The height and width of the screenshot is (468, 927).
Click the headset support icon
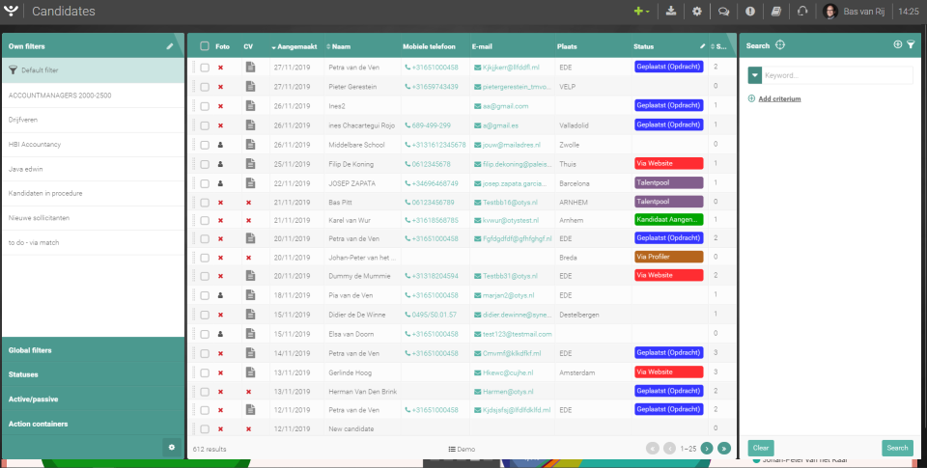coord(802,12)
